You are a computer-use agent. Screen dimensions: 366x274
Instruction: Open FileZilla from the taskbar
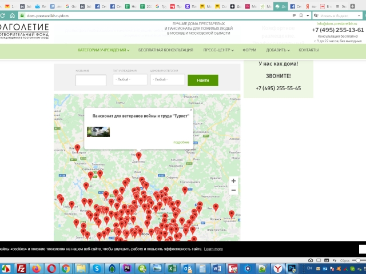tap(21, 268)
